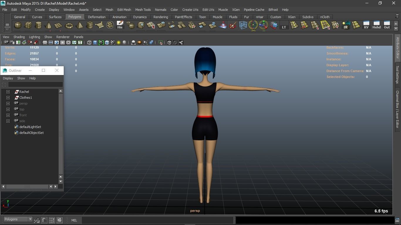Image resolution: width=401 pixels, height=225 pixels.
Task: Open the Attribute Editor side tab
Action: [x=397, y=48]
